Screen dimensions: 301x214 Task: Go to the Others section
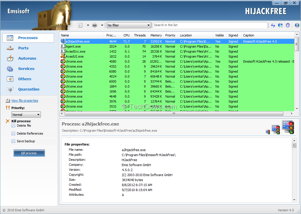point(25,79)
